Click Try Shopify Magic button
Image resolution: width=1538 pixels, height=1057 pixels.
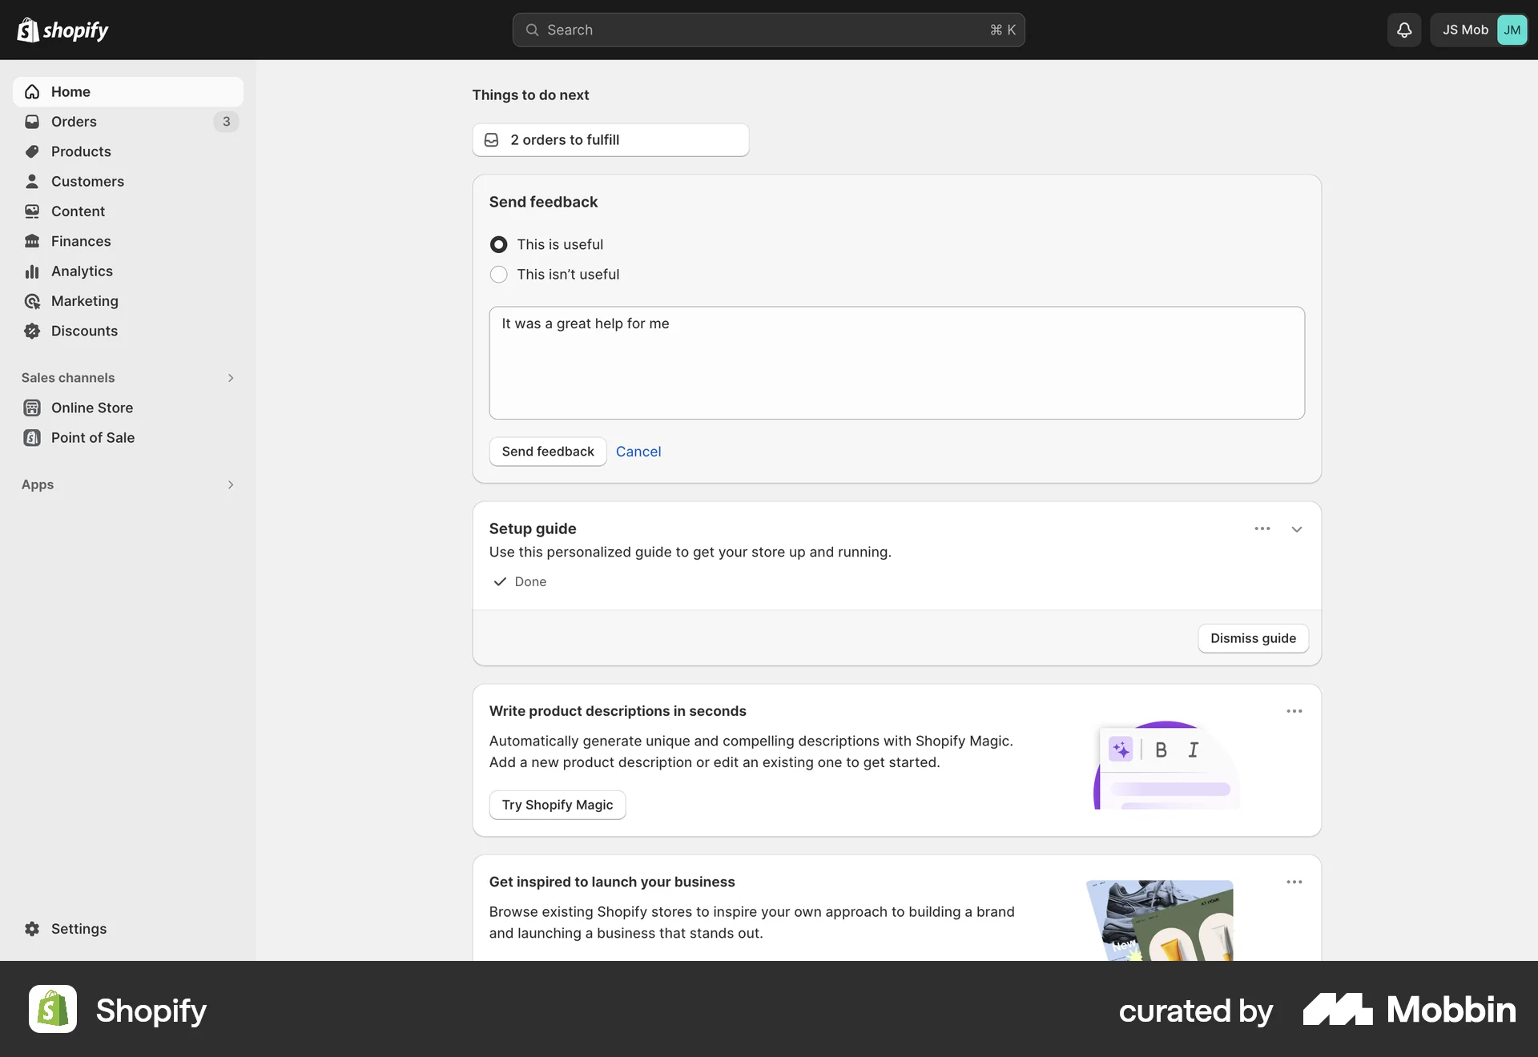[x=557, y=805]
